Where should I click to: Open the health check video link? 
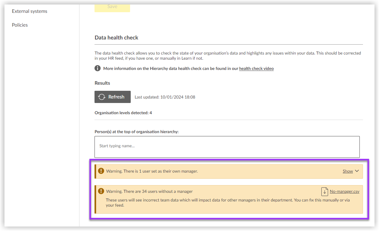(256, 68)
